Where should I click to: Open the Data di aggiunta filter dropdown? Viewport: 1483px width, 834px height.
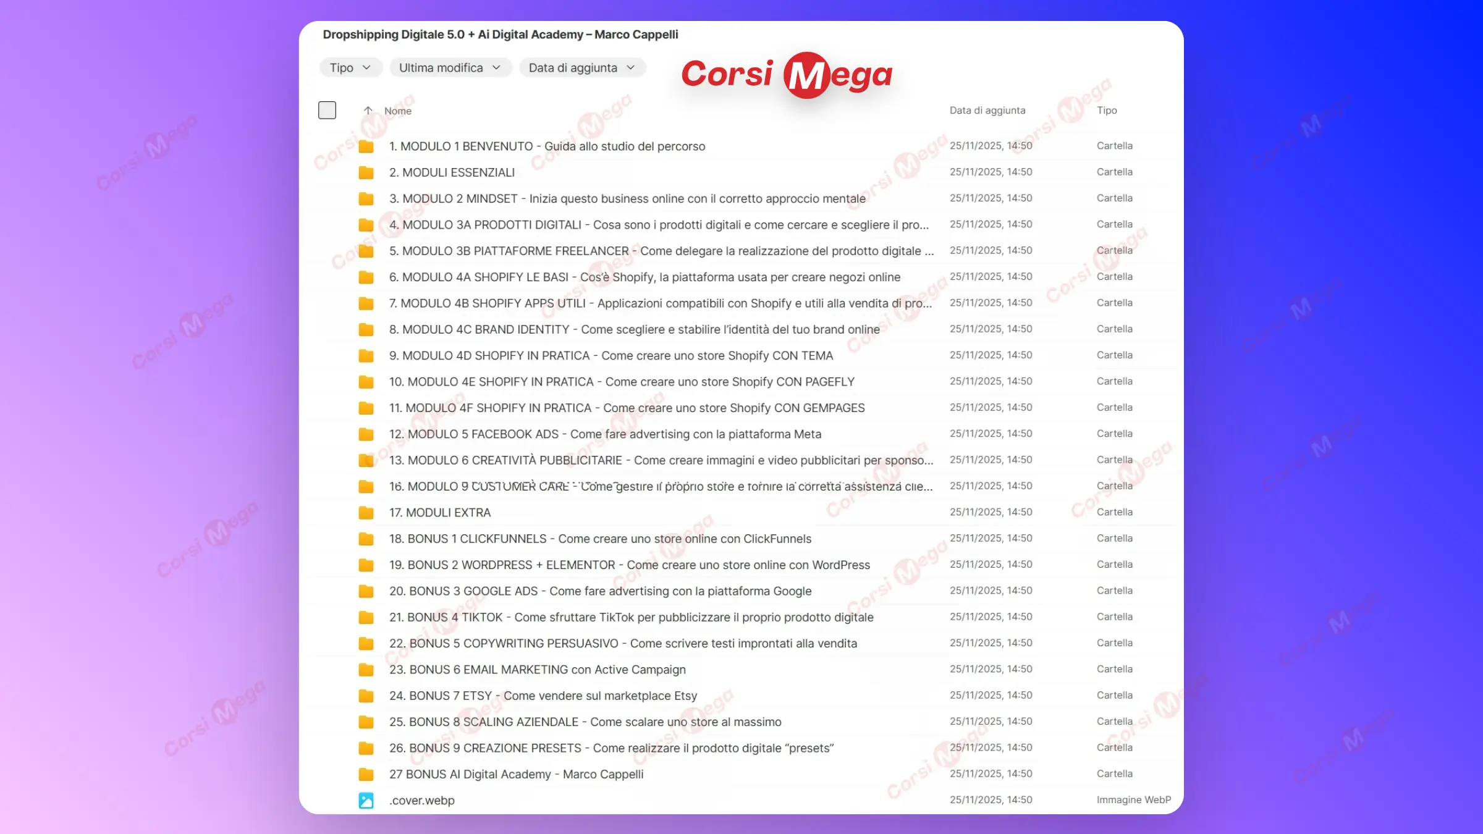(x=582, y=68)
